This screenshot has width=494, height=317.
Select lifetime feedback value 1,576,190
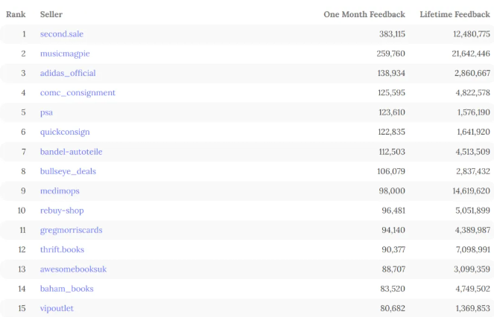474,112
